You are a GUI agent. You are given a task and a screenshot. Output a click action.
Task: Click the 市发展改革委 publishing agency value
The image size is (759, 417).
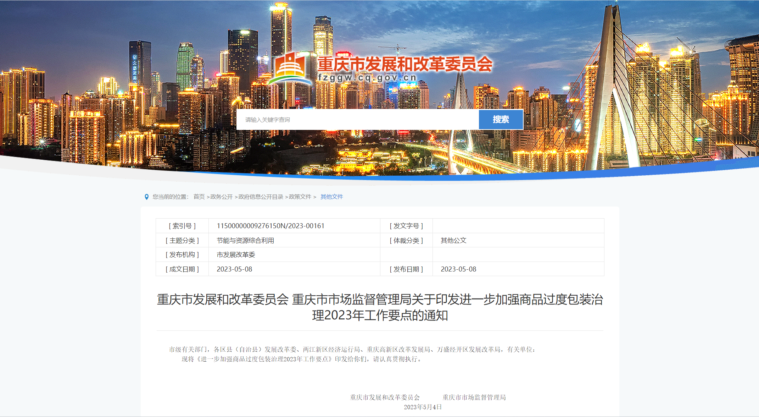tap(236, 255)
